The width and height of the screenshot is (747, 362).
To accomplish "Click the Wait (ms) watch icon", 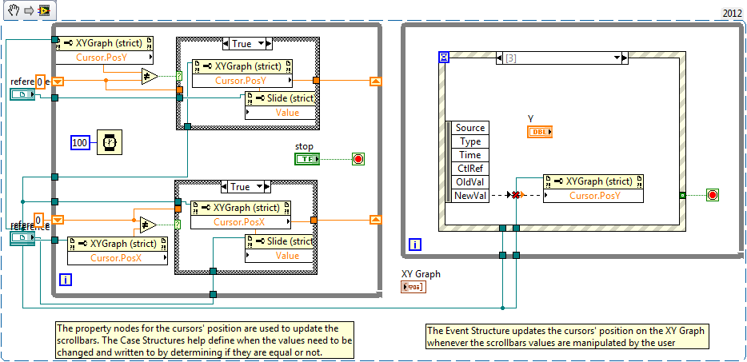I will (110, 142).
